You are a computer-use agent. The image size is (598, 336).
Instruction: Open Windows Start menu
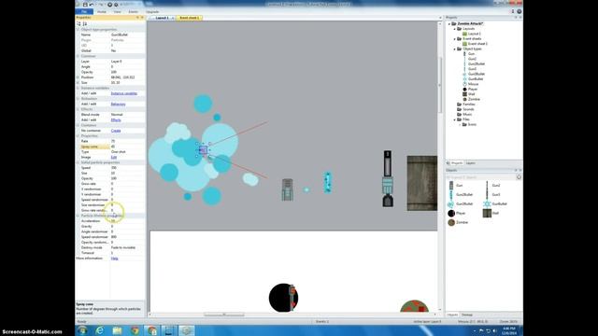point(82,330)
